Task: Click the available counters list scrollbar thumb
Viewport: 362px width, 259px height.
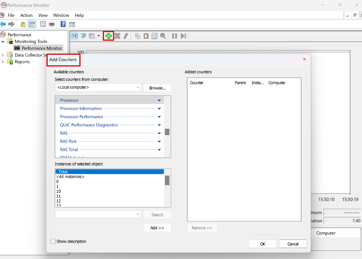Action: [167, 132]
